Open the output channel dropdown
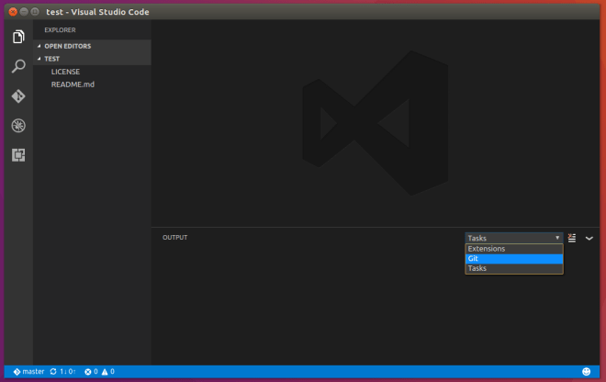This screenshot has width=606, height=382. pyautogui.click(x=513, y=238)
